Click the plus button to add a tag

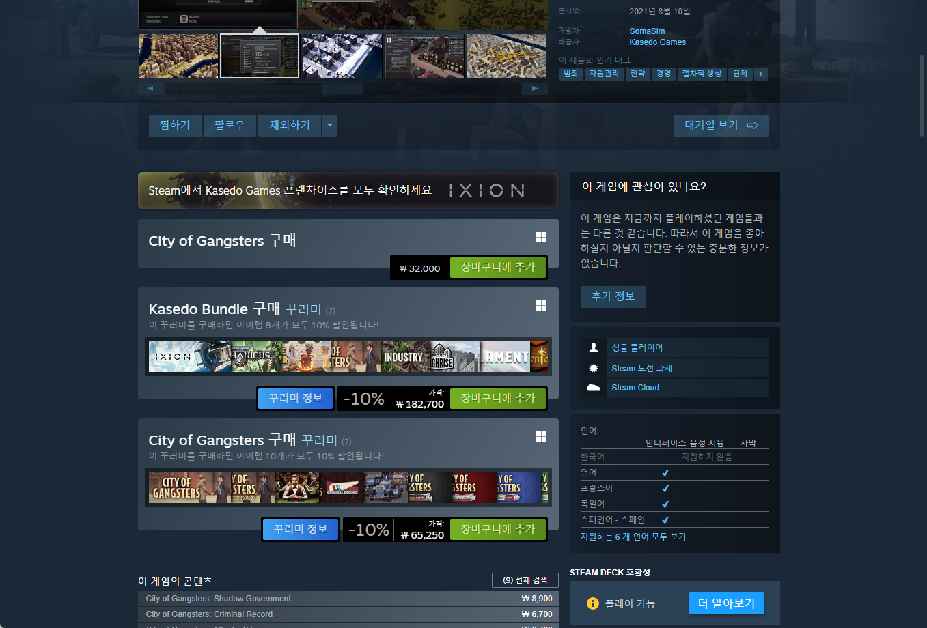point(761,74)
